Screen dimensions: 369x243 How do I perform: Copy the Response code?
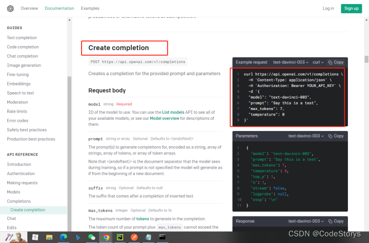click(336, 221)
